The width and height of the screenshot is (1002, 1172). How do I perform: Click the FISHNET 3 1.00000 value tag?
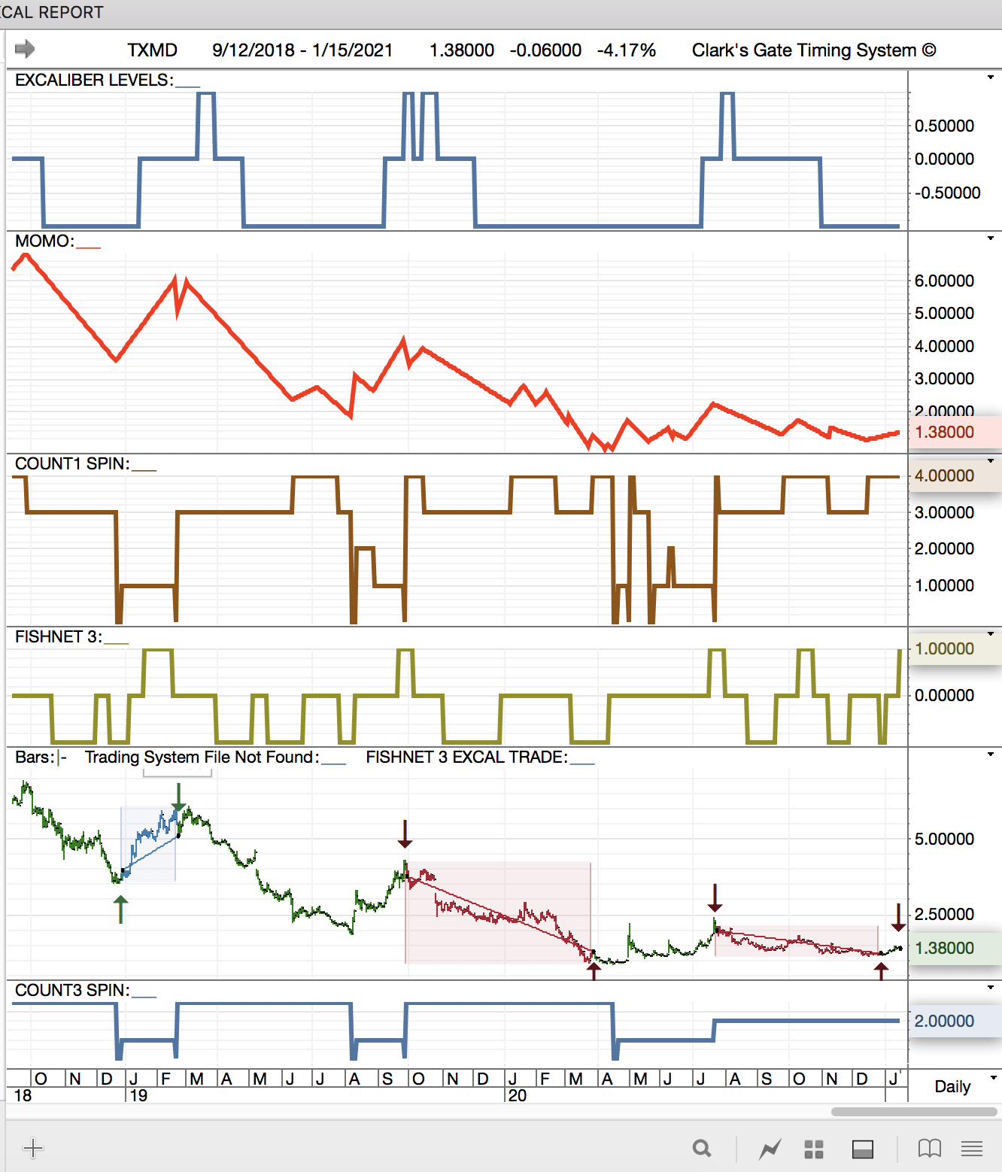955,649
